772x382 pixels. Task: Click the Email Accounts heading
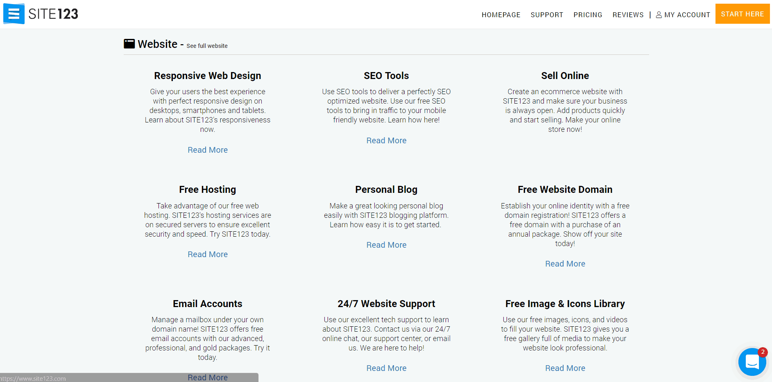[208, 304]
